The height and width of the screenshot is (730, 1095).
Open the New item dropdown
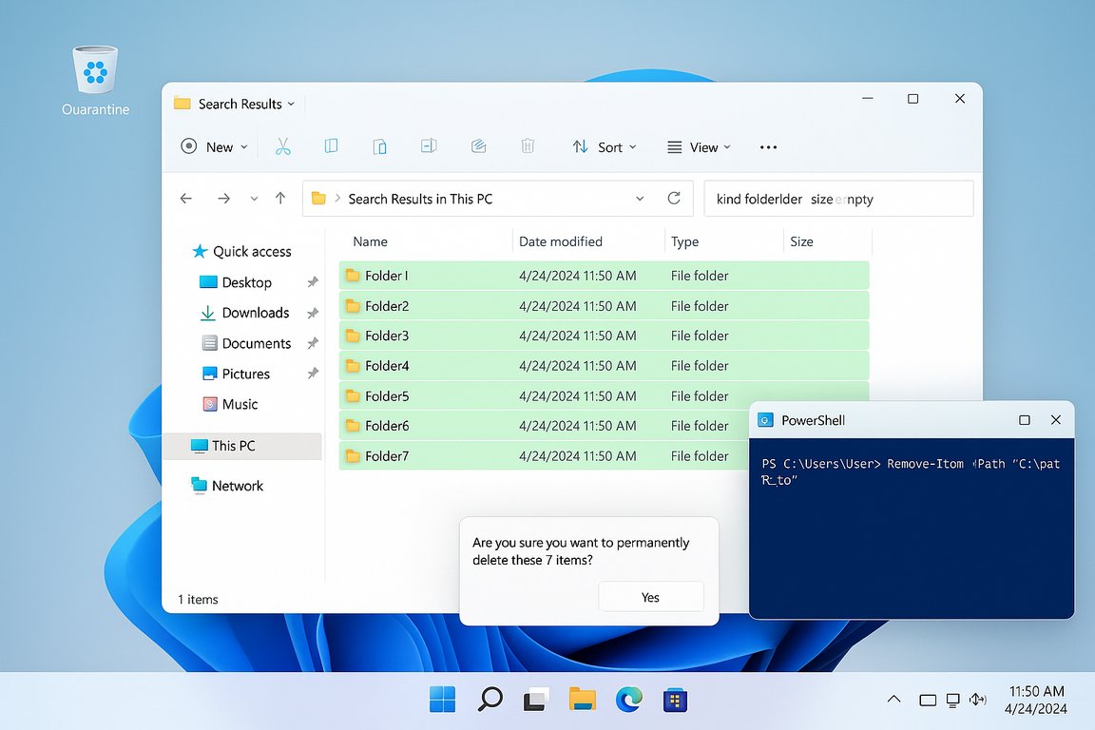(x=215, y=146)
